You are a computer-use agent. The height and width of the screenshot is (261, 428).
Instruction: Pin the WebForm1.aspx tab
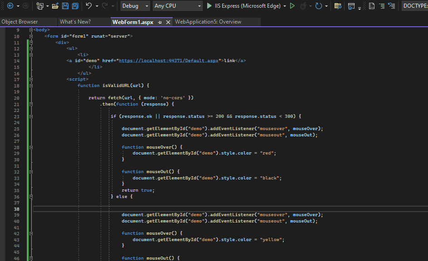pos(160,22)
